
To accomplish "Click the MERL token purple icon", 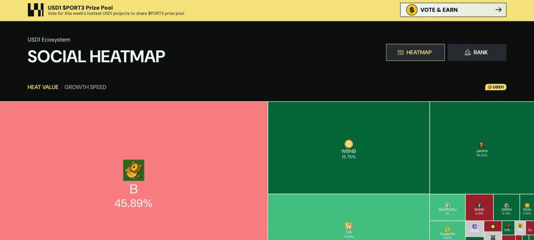I will 475,226.
